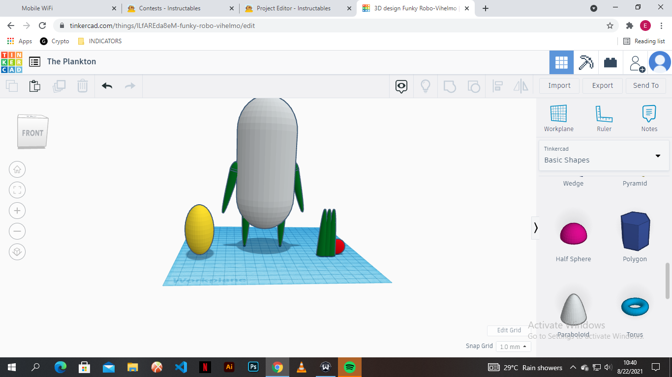Switch to 3D design grid view
Viewport: 672px width, 377px height.
tap(561, 62)
